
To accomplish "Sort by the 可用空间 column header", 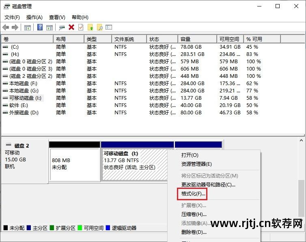I will tap(230, 39).
